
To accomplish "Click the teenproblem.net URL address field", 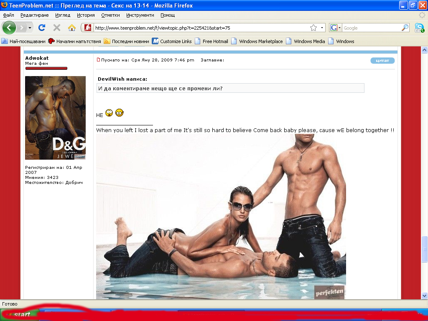I will click(x=202, y=28).
